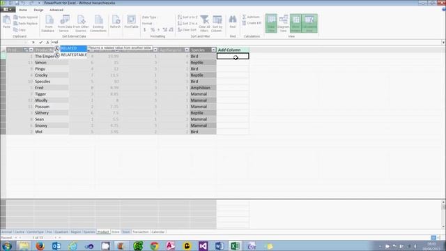Click the Amphibian cell in Fred row
The width and height of the screenshot is (446, 251).
[x=203, y=88]
